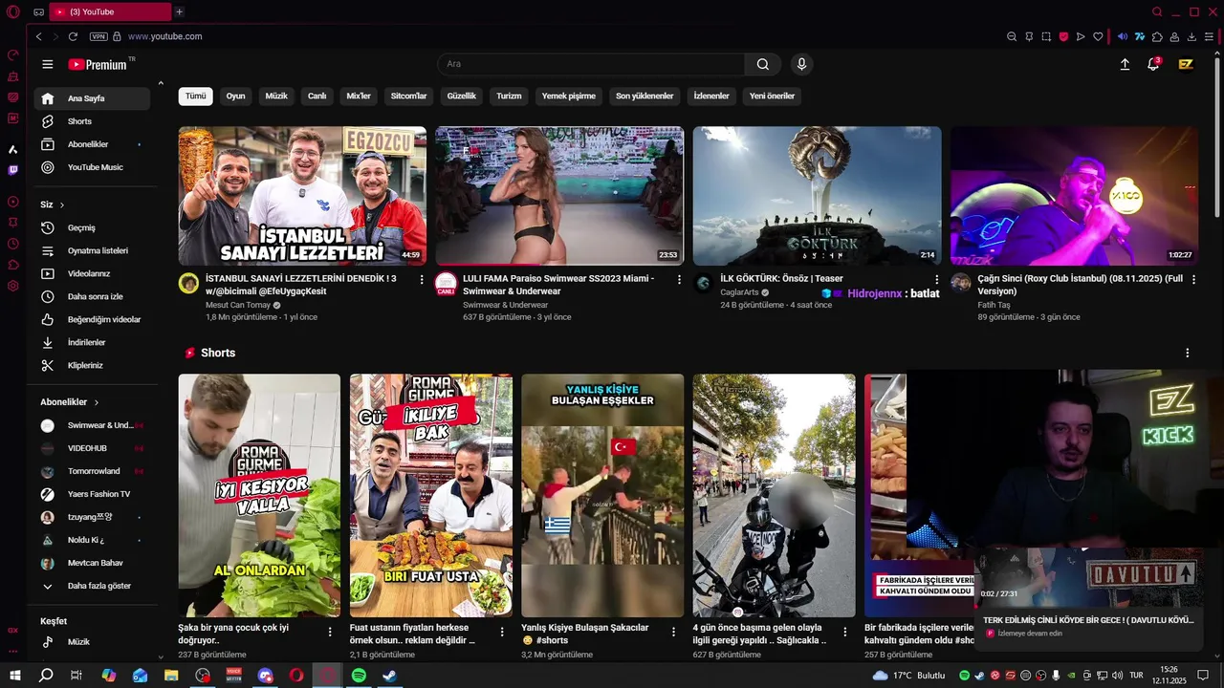Toggle the blue speaker sound icon in the toolbar
The width and height of the screenshot is (1224, 688).
pos(1123,36)
